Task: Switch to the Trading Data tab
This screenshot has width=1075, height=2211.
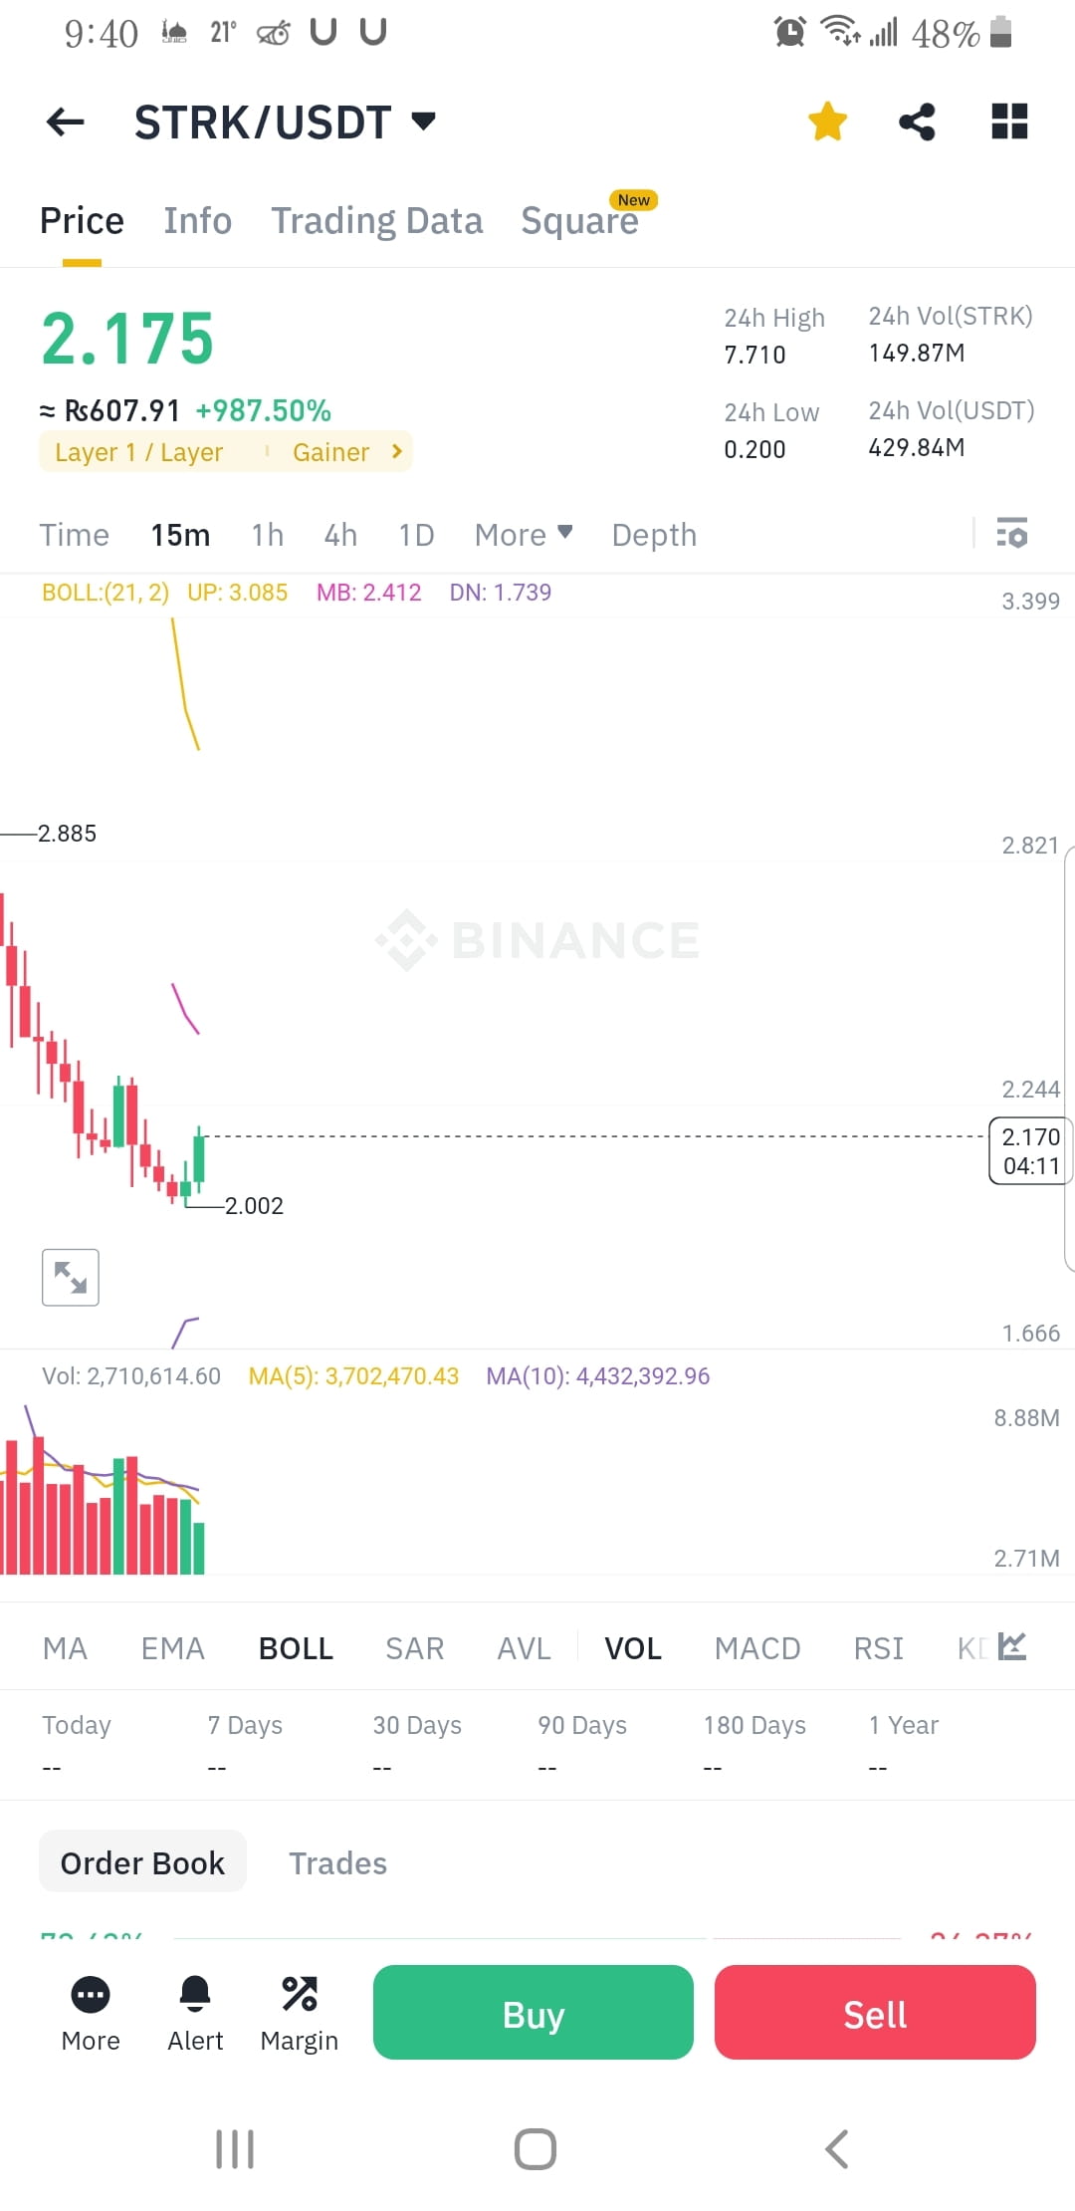Action: tap(376, 220)
